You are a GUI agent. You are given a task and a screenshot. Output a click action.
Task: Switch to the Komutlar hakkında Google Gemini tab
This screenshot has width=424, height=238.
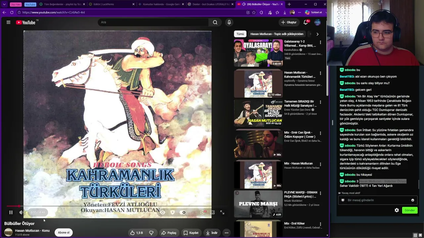(x=161, y=4)
